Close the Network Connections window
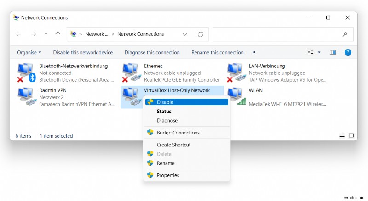Viewport: 368px width, 201px height. (x=348, y=17)
